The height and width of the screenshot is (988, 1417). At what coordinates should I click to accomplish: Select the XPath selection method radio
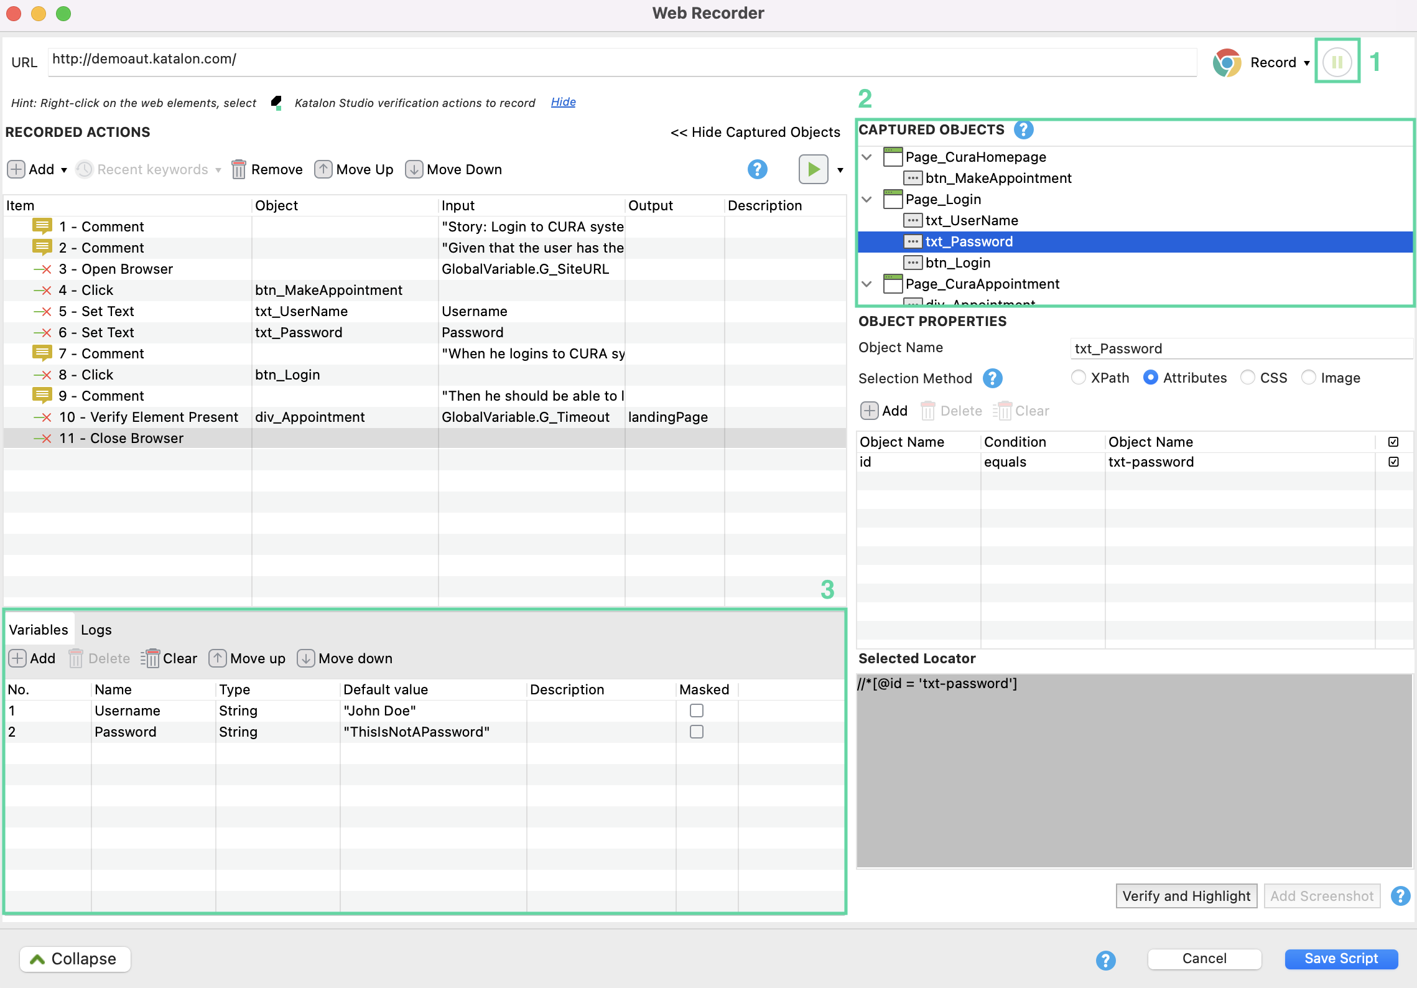(x=1078, y=378)
